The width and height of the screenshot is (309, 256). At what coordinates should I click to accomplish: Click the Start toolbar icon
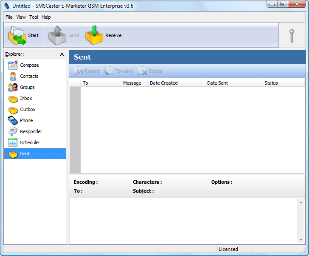click(x=17, y=35)
